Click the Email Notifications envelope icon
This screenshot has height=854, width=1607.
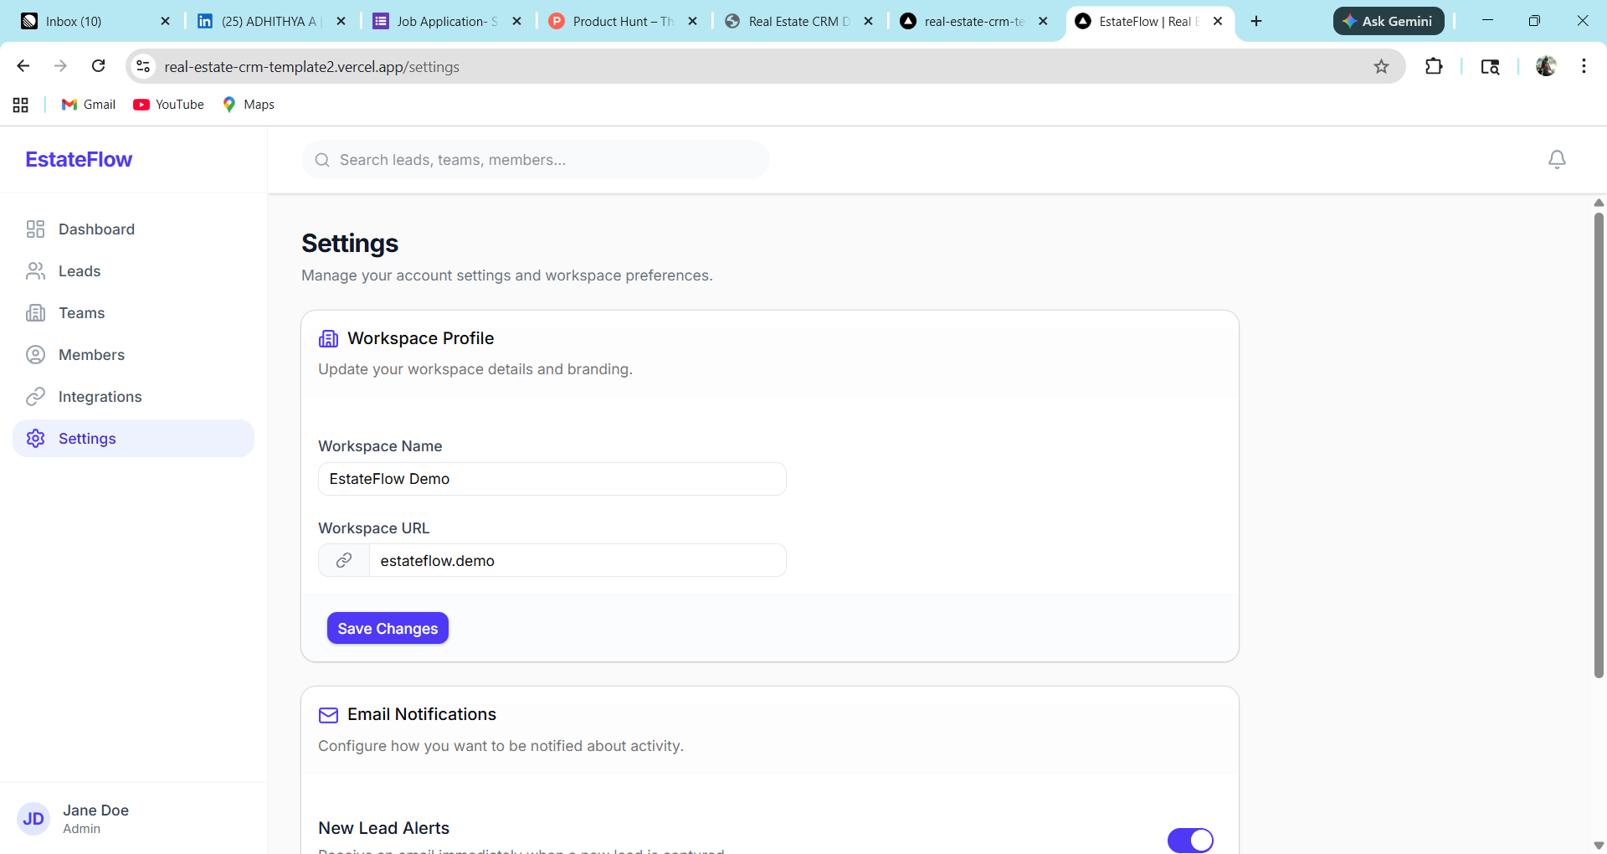click(328, 715)
